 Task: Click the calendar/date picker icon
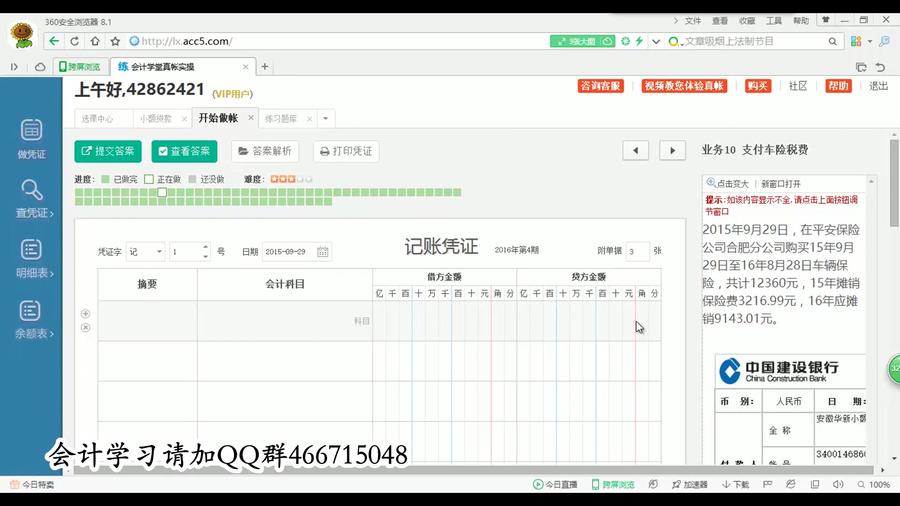[322, 252]
